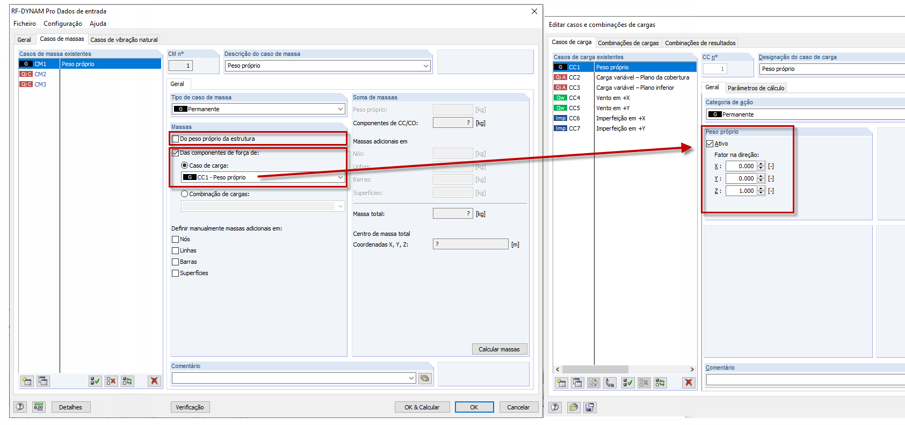905x425 pixels.
Task: Click the Verificação button
Action: pos(190,407)
